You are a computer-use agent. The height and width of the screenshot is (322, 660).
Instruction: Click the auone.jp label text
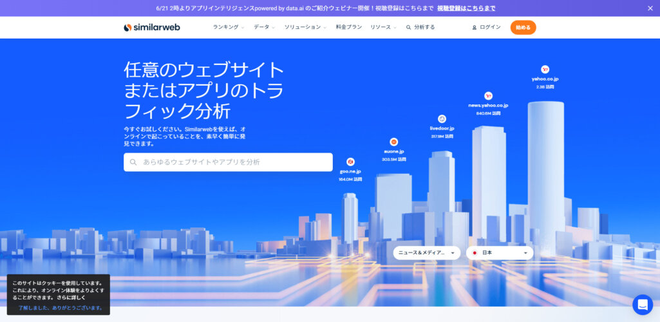click(x=394, y=151)
